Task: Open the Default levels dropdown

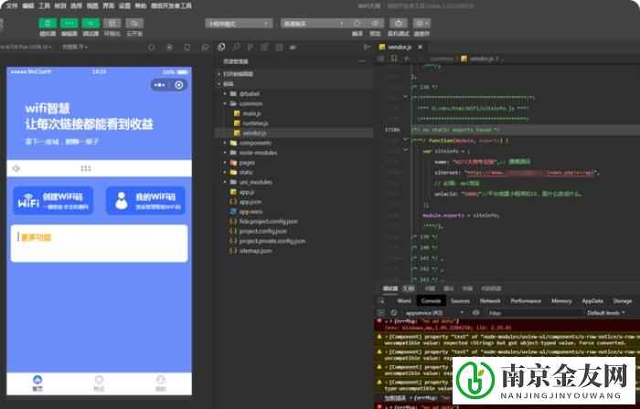Action: tap(610, 312)
